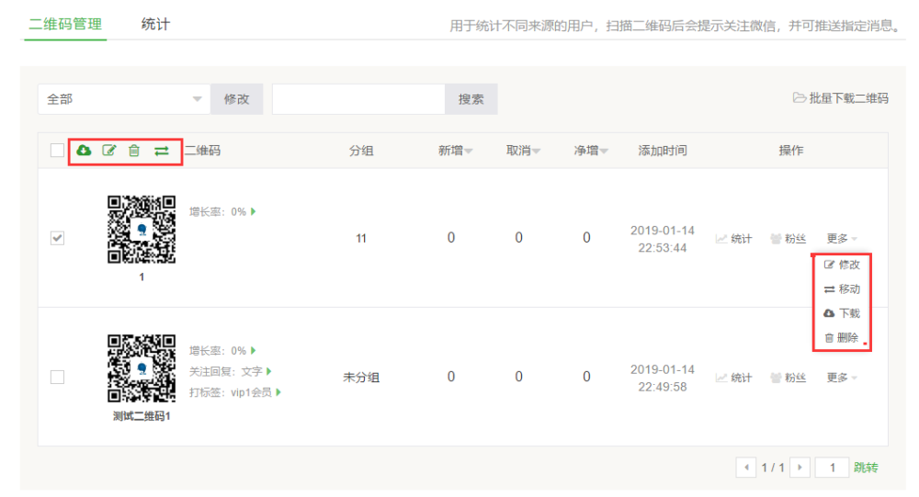Click the 添加时间 column header
Screen dimensions: 919x497
pyautogui.click(x=663, y=151)
